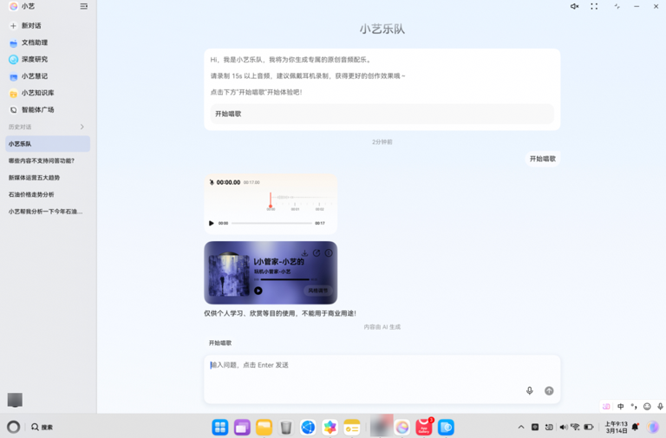Open the 小艺帮我分析一下今年石油 conversation
The image size is (666, 438).
pos(45,211)
